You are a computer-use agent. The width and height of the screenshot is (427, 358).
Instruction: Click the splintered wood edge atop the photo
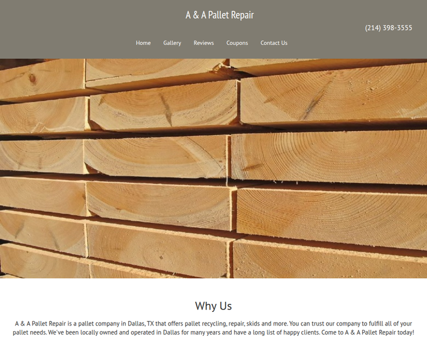[x=222, y=66]
